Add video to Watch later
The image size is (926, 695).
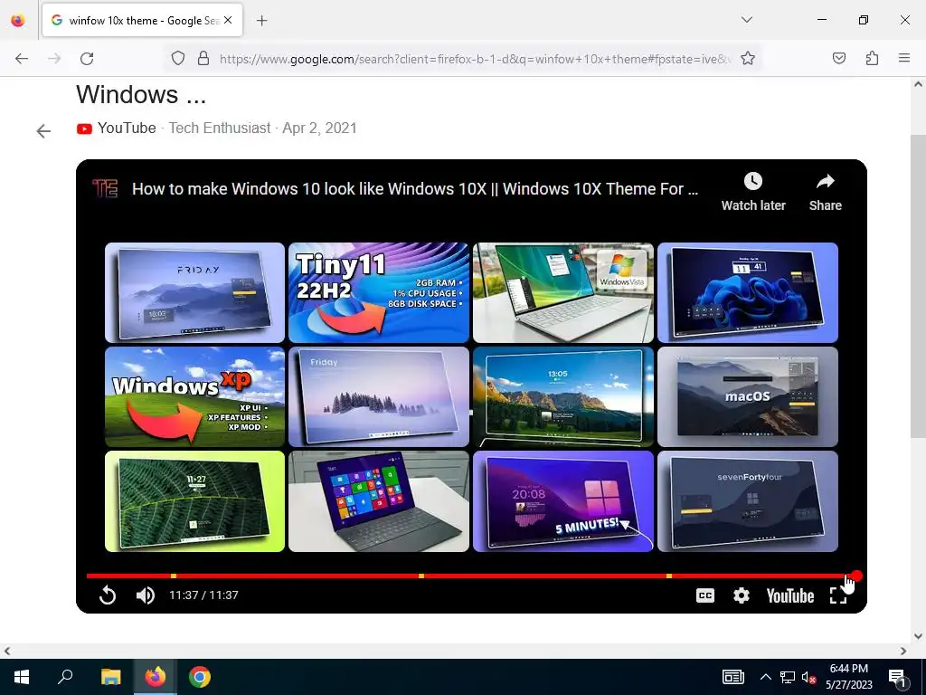click(753, 192)
